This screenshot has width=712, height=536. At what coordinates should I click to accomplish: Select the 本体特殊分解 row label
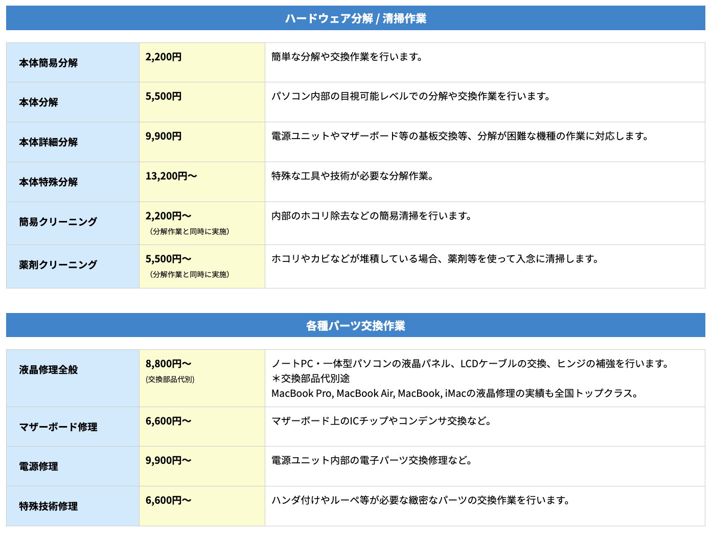[x=49, y=182]
